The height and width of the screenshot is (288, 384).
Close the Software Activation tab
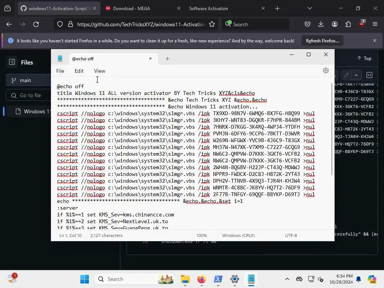click(x=263, y=9)
